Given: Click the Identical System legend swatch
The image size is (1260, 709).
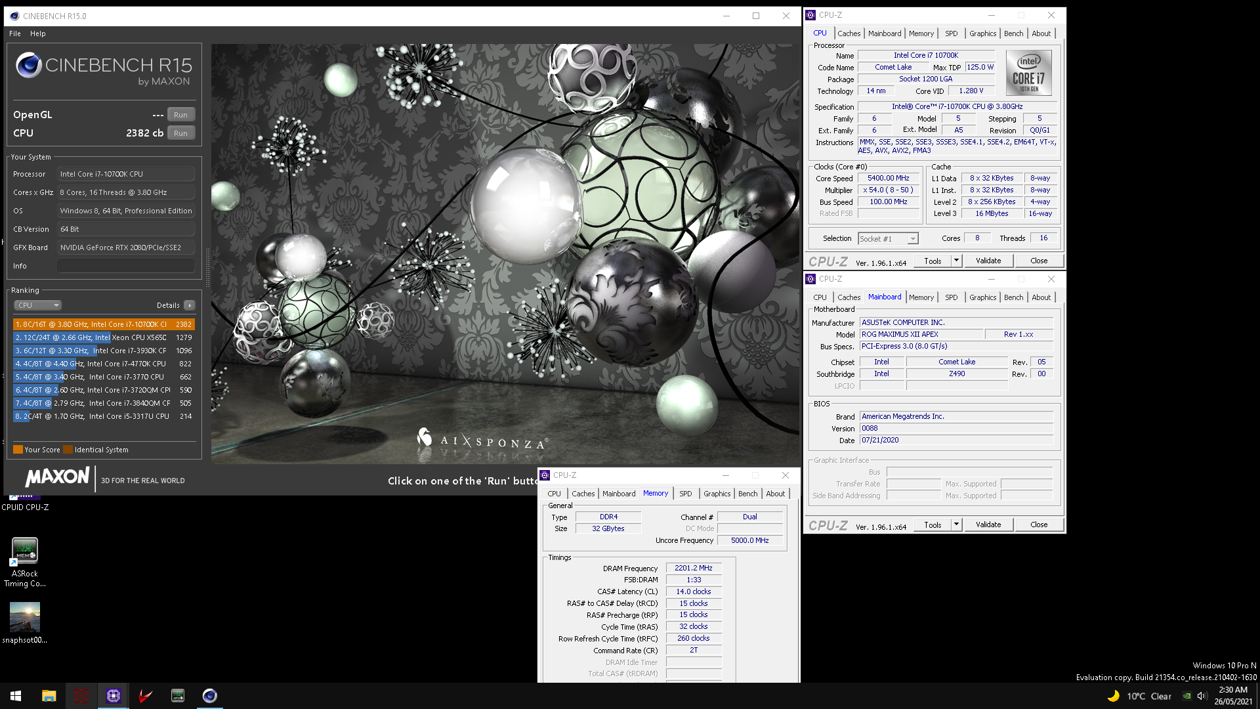Looking at the screenshot, I should (x=68, y=450).
